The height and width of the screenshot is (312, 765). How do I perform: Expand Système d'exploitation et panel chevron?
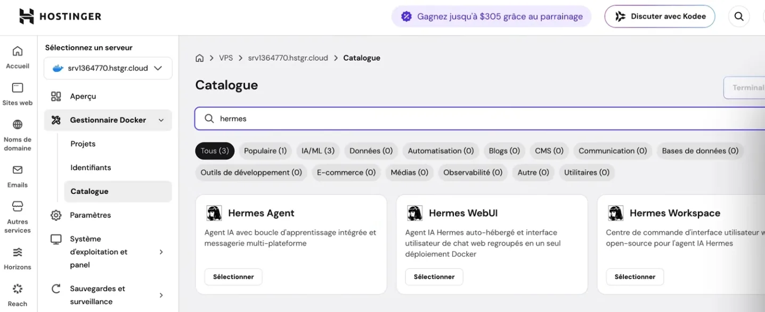point(161,252)
